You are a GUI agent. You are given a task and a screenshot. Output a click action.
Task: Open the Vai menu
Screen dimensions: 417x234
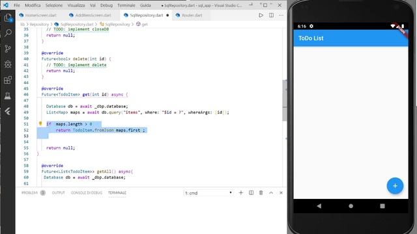[x=93, y=5]
